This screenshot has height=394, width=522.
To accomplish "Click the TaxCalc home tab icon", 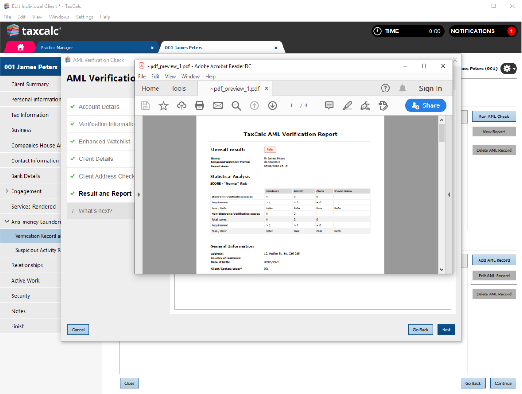I will pyautogui.click(x=20, y=47).
